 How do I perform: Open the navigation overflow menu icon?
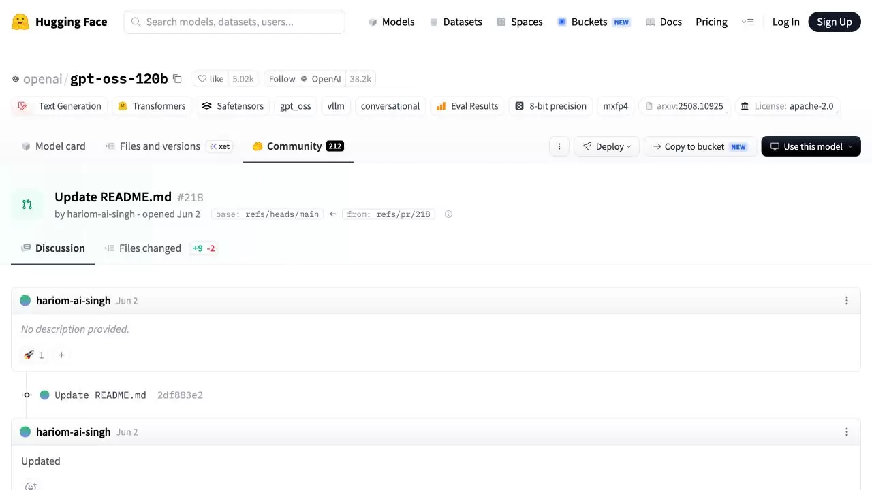pyautogui.click(x=747, y=22)
